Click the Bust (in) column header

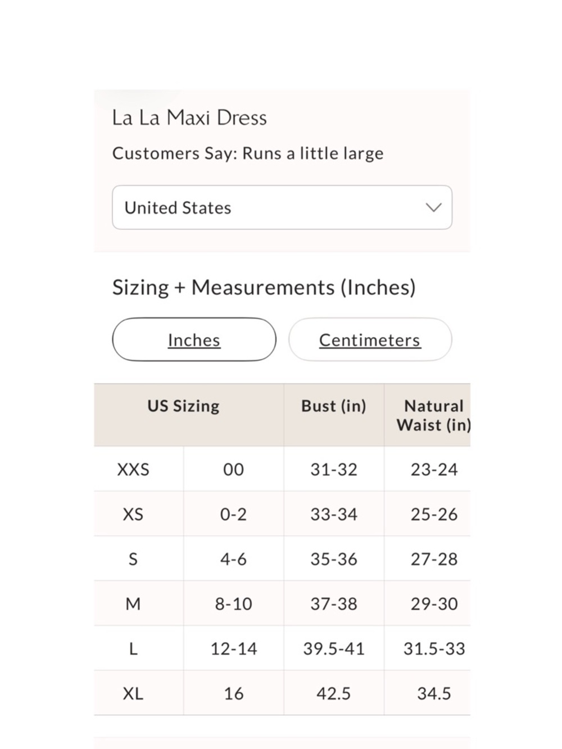[333, 406]
